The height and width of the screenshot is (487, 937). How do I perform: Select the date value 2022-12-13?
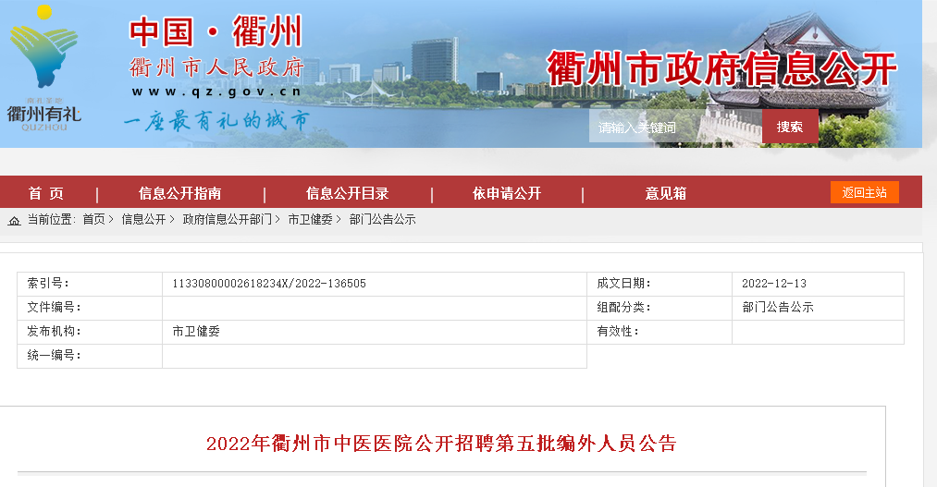774,284
